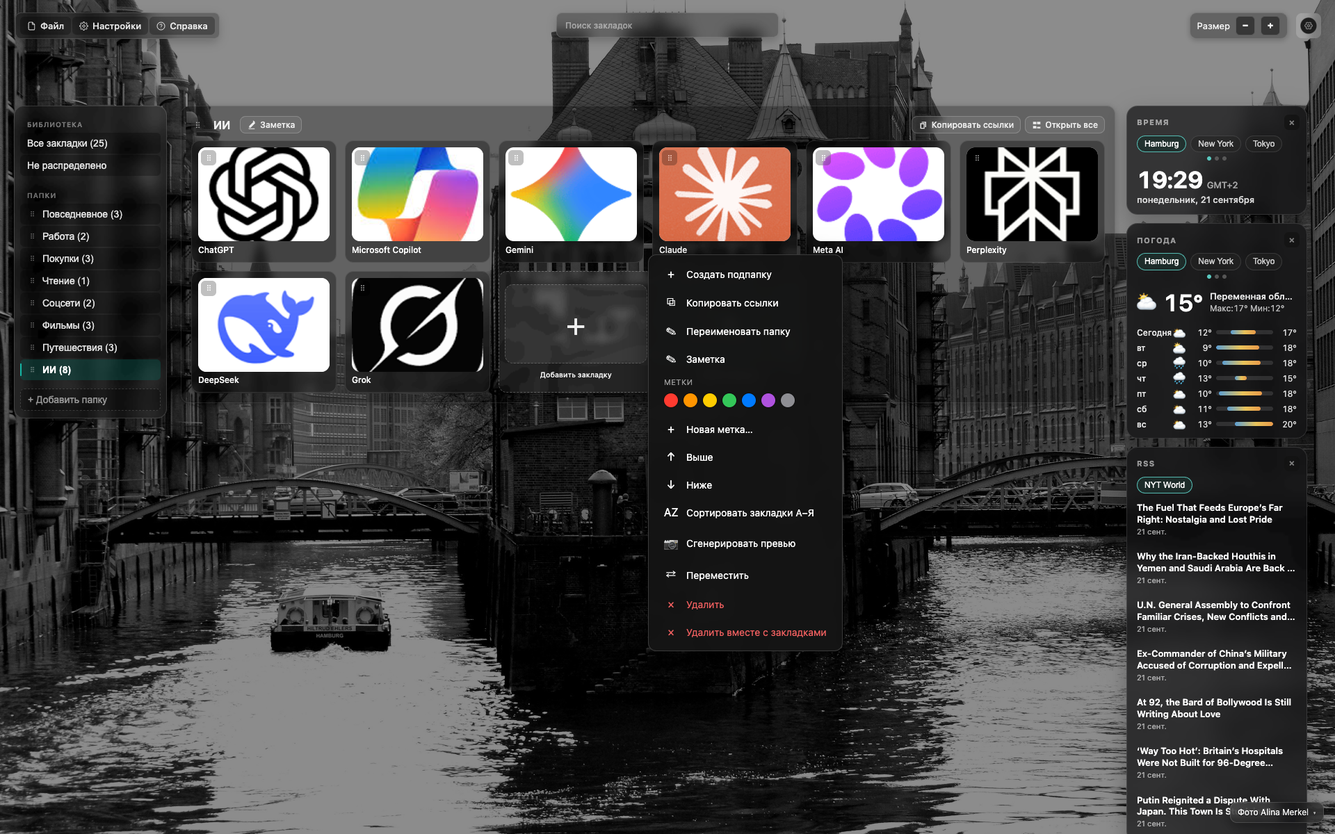The height and width of the screenshot is (834, 1335).
Task: Pick the blue label color
Action: [749, 400]
